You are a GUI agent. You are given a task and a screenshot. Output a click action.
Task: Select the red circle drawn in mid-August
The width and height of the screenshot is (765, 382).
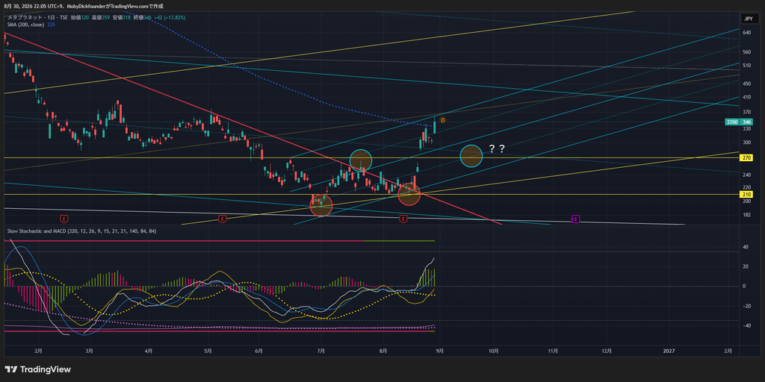click(x=409, y=194)
